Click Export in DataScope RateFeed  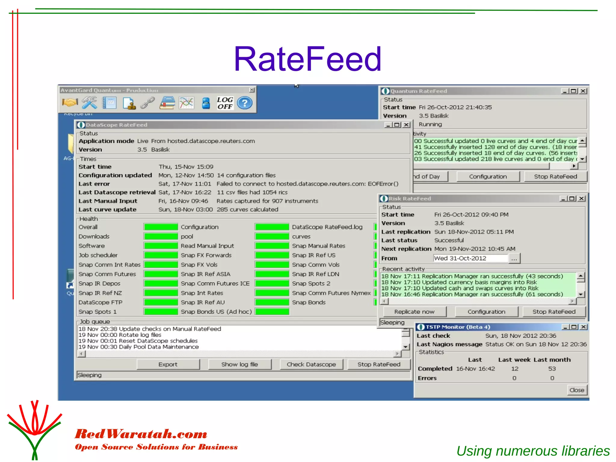pos(168,364)
